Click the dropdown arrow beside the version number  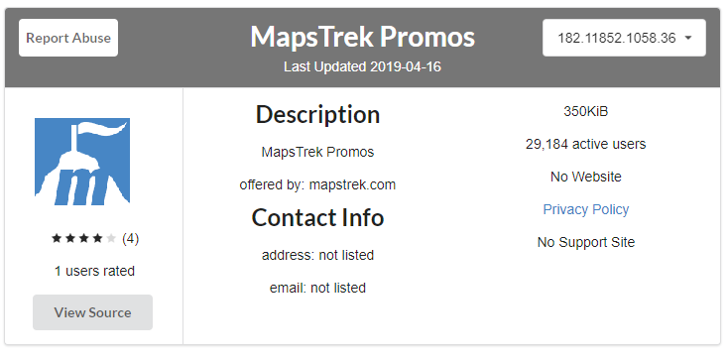(688, 38)
